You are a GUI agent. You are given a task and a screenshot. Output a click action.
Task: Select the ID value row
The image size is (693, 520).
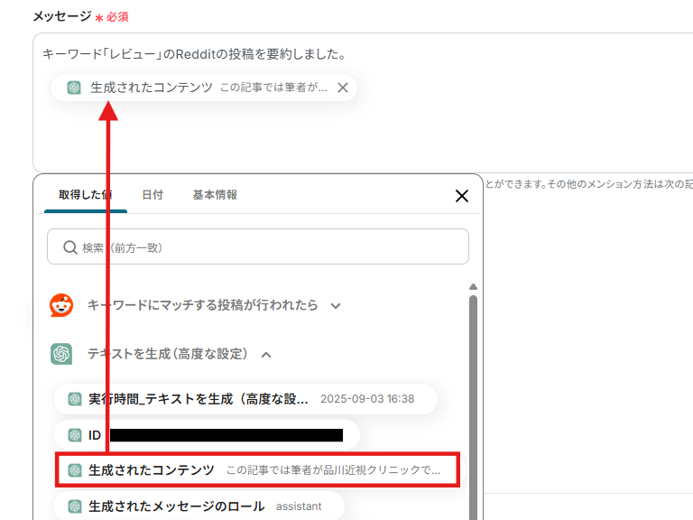pos(207,435)
